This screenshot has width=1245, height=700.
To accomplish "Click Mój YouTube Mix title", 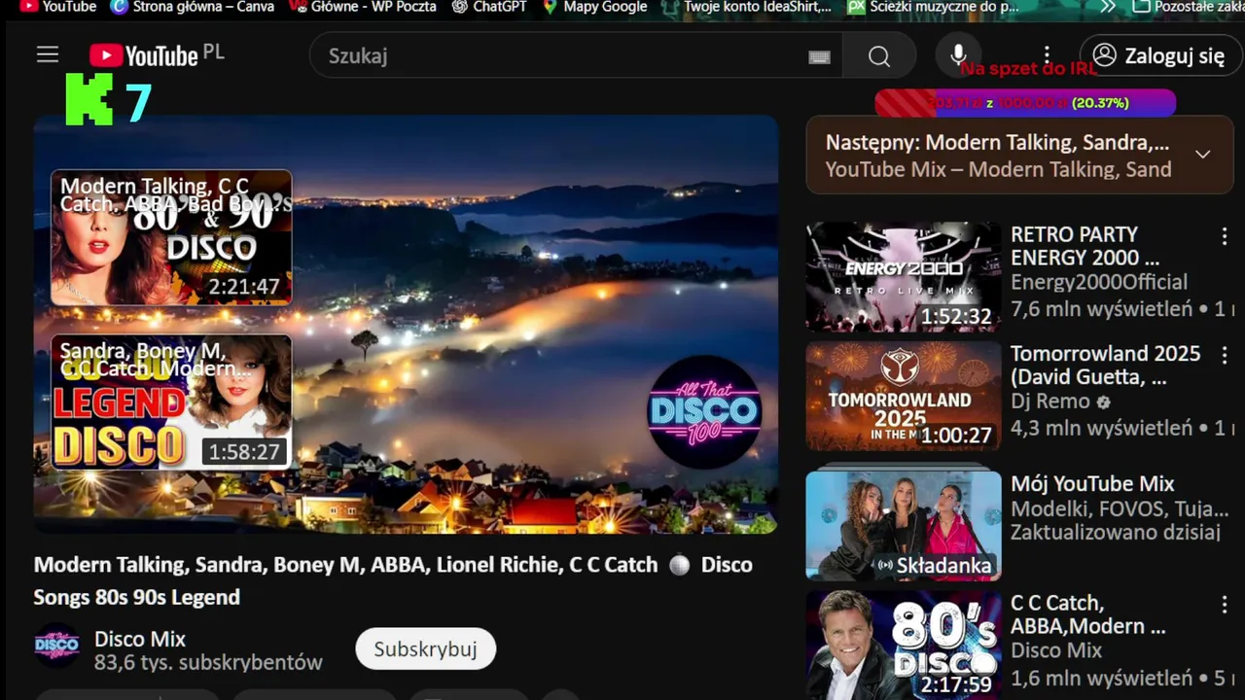I will pos(1092,484).
